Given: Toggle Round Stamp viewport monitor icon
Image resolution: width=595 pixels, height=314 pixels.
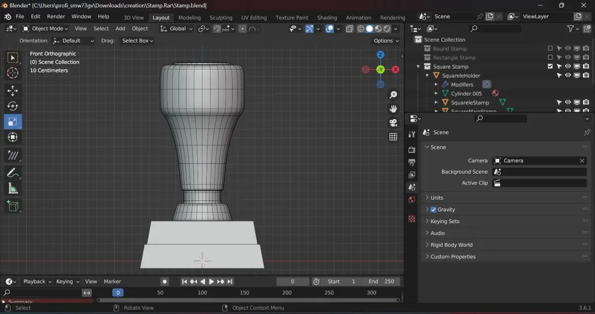Looking at the screenshot, I should tap(577, 49).
